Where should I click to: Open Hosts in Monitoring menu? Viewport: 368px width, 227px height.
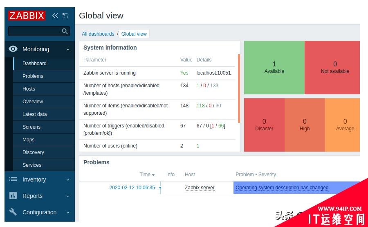click(x=44, y=89)
